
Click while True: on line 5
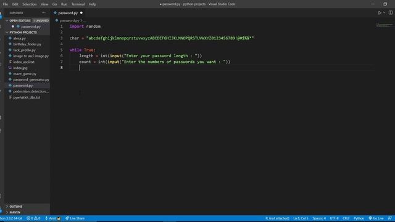click(x=82, y=50)
